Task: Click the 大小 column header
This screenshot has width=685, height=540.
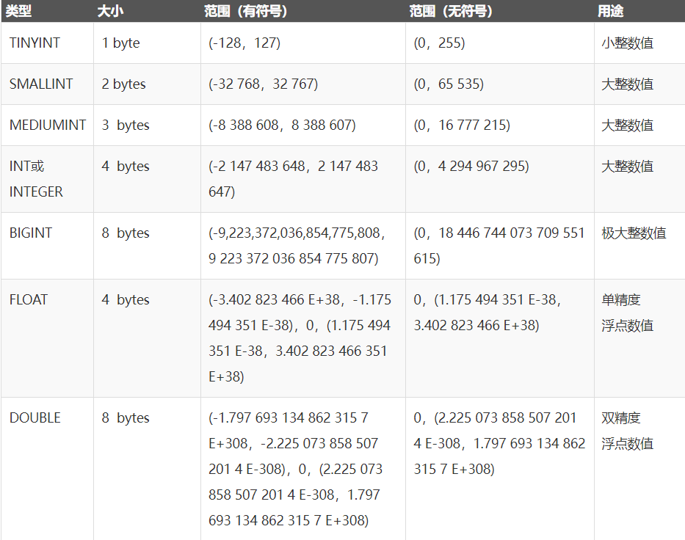Action: (x=109, y=12)
